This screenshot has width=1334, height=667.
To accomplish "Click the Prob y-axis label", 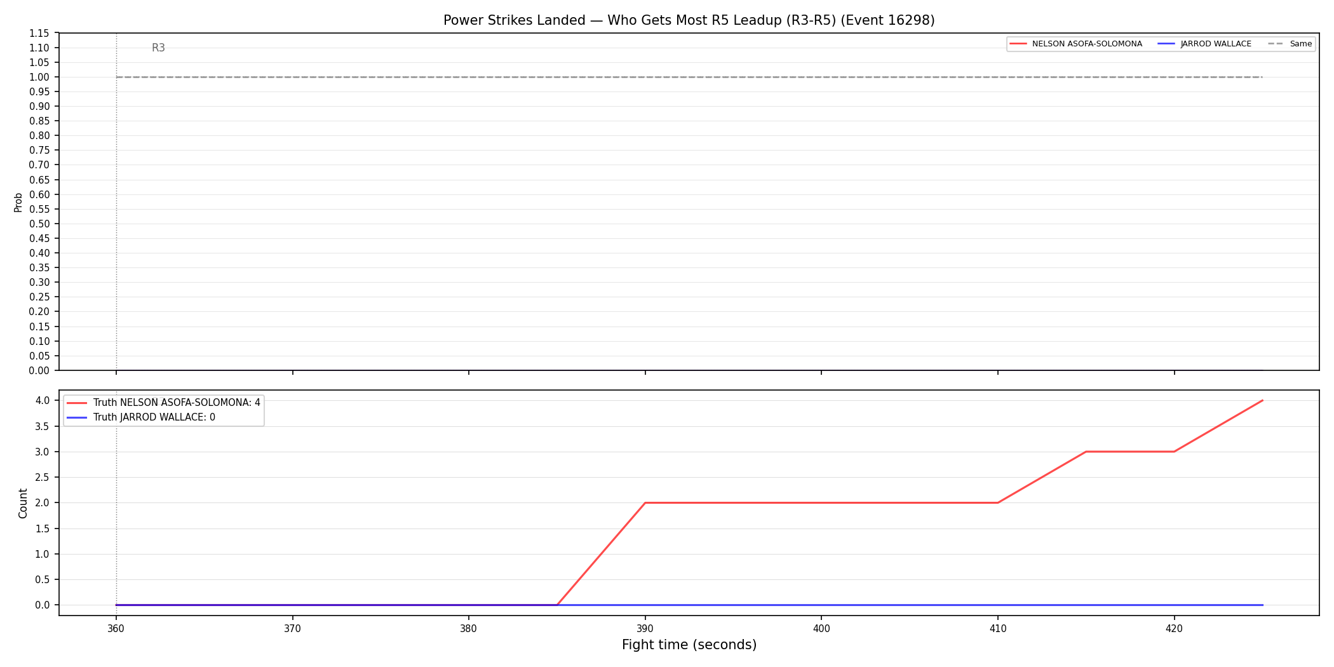I will pyautogui.click(x=18, y=202).
